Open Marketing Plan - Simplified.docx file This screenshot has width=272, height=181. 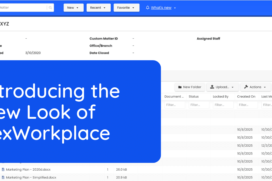[x=31, y=178]
